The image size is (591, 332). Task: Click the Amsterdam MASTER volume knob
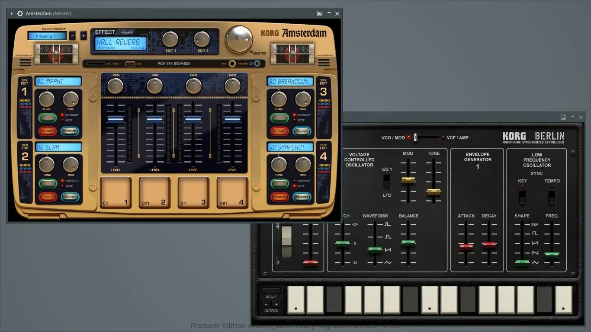click(x=239, y=39)
